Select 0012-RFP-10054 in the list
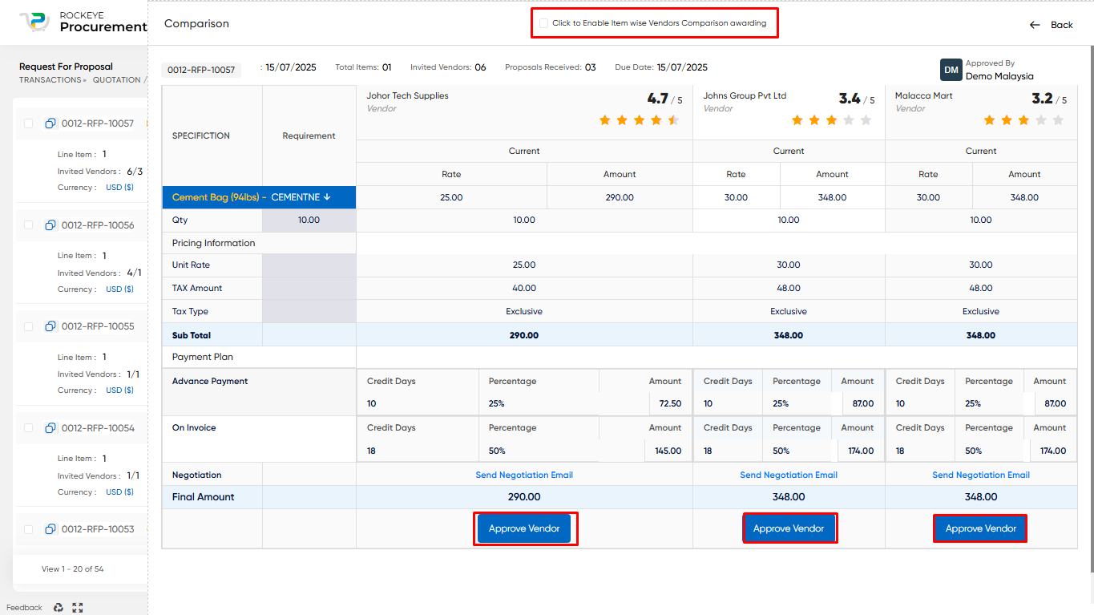This screenshot has width=1094, height=615. pyautogui.click(x=98, y=428)
